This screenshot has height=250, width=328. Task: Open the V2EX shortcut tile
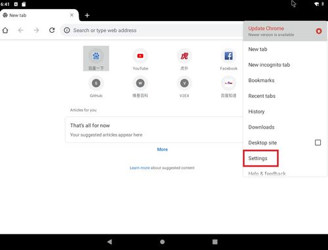pos(184,87)
